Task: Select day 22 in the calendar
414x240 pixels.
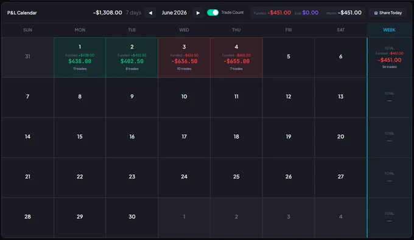Action: 80,177
